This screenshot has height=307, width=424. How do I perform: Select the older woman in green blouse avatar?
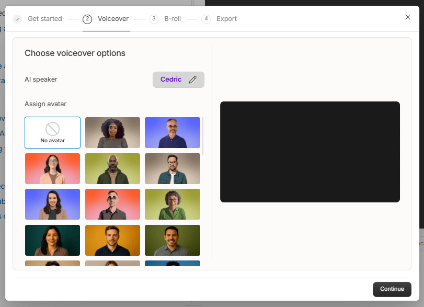(x=173, y=204)
